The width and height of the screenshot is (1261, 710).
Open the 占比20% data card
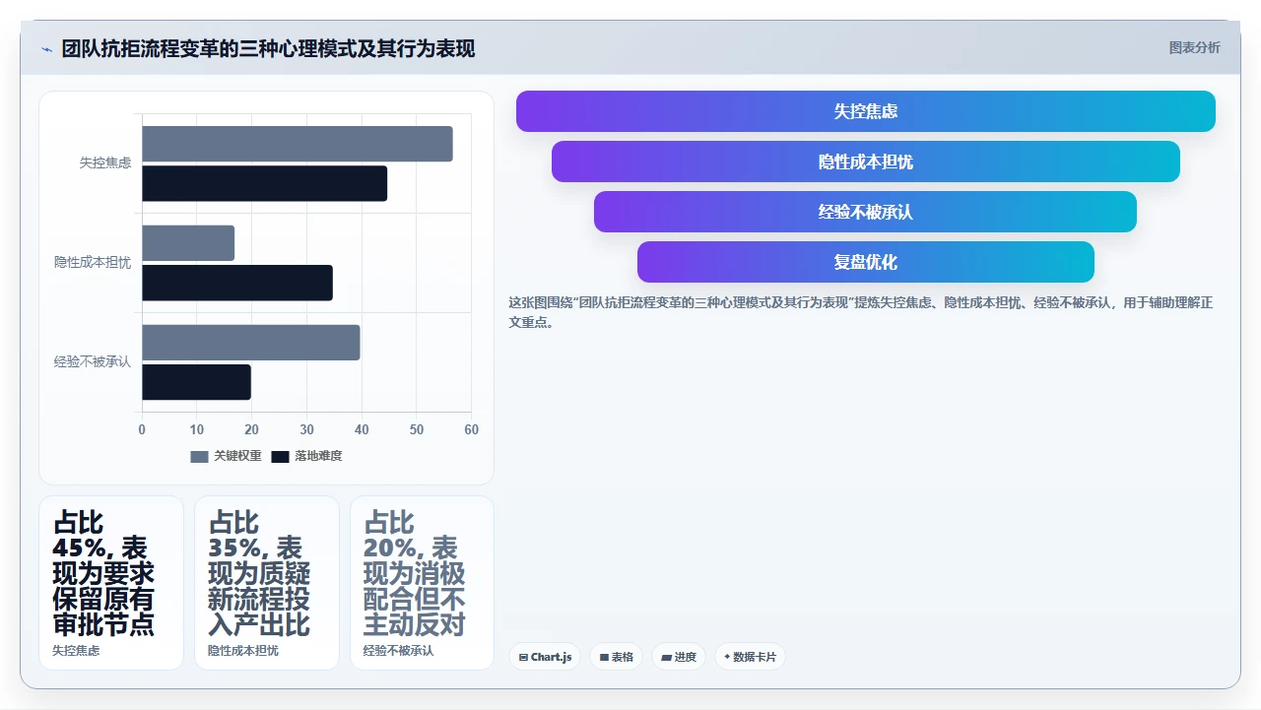point(423,583)
